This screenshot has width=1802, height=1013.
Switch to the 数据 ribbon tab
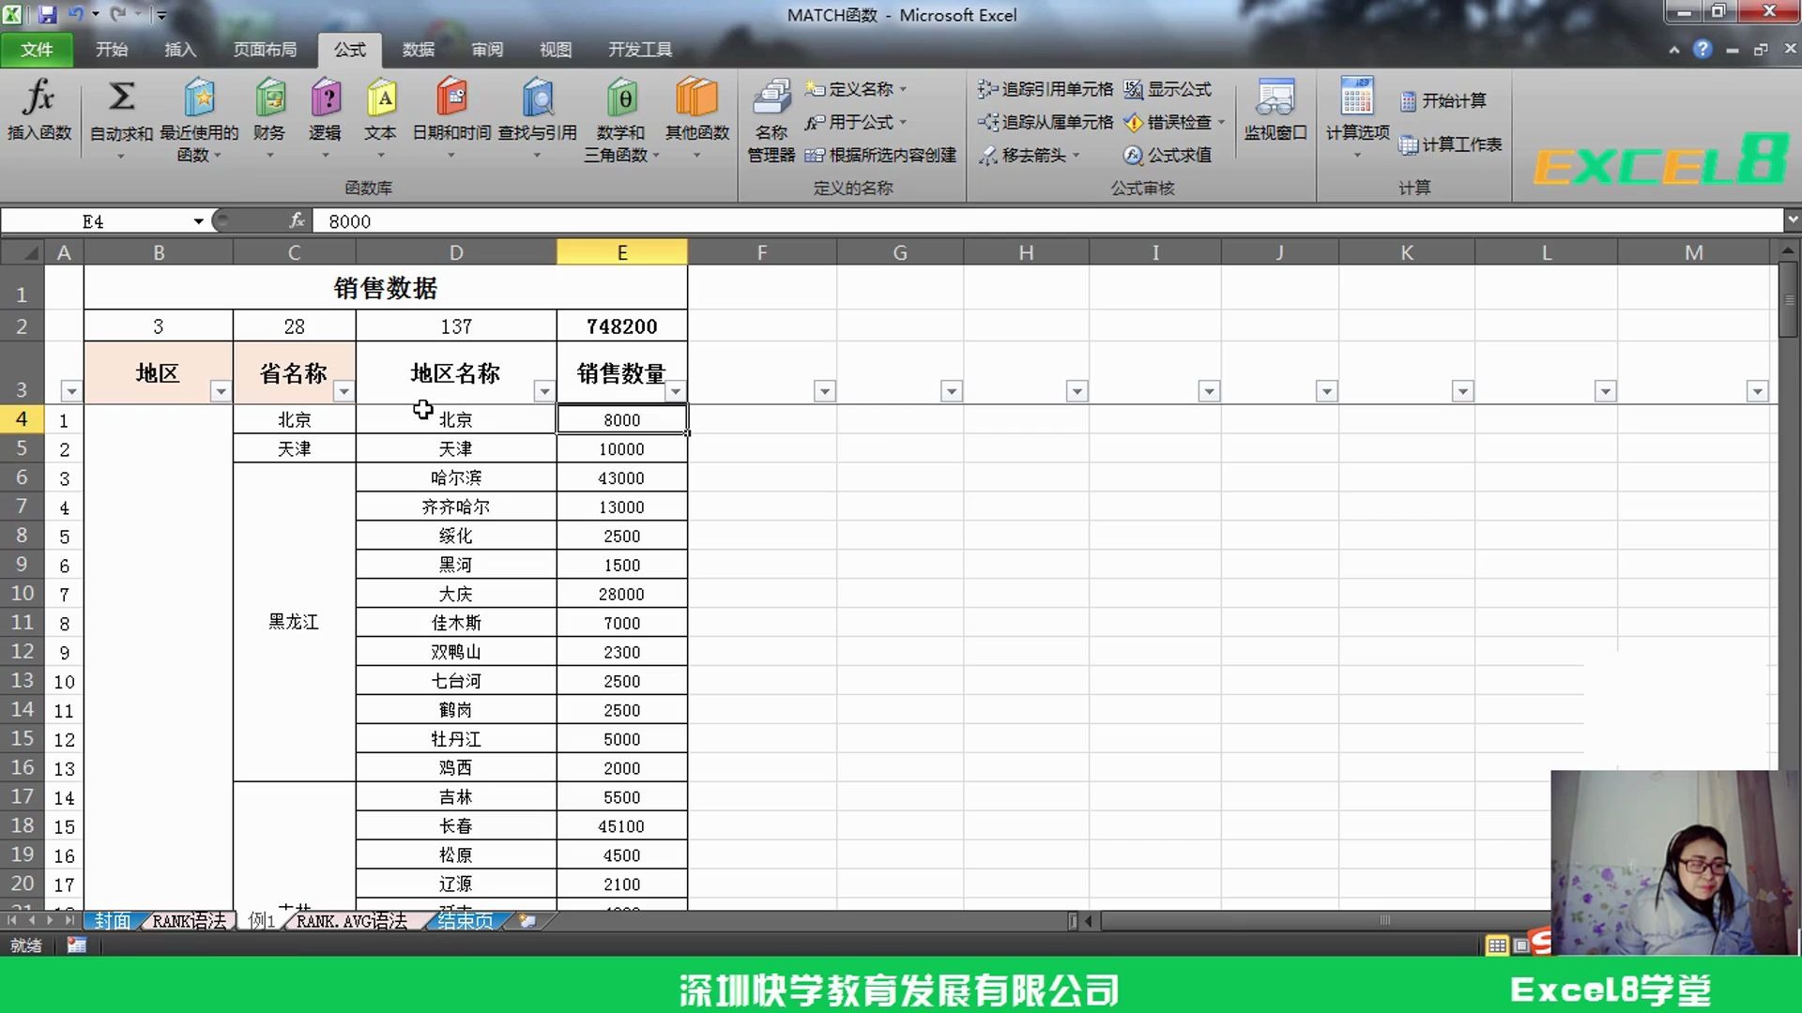point(418,50)
